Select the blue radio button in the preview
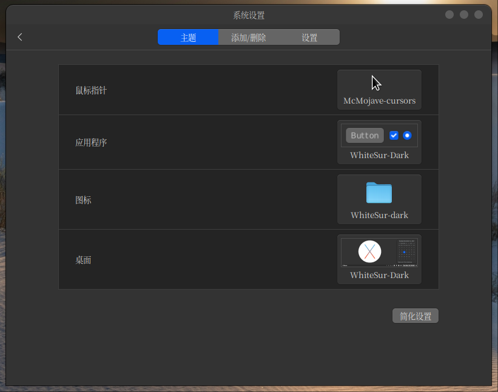 pyautogui.click(x=407, y=135)
